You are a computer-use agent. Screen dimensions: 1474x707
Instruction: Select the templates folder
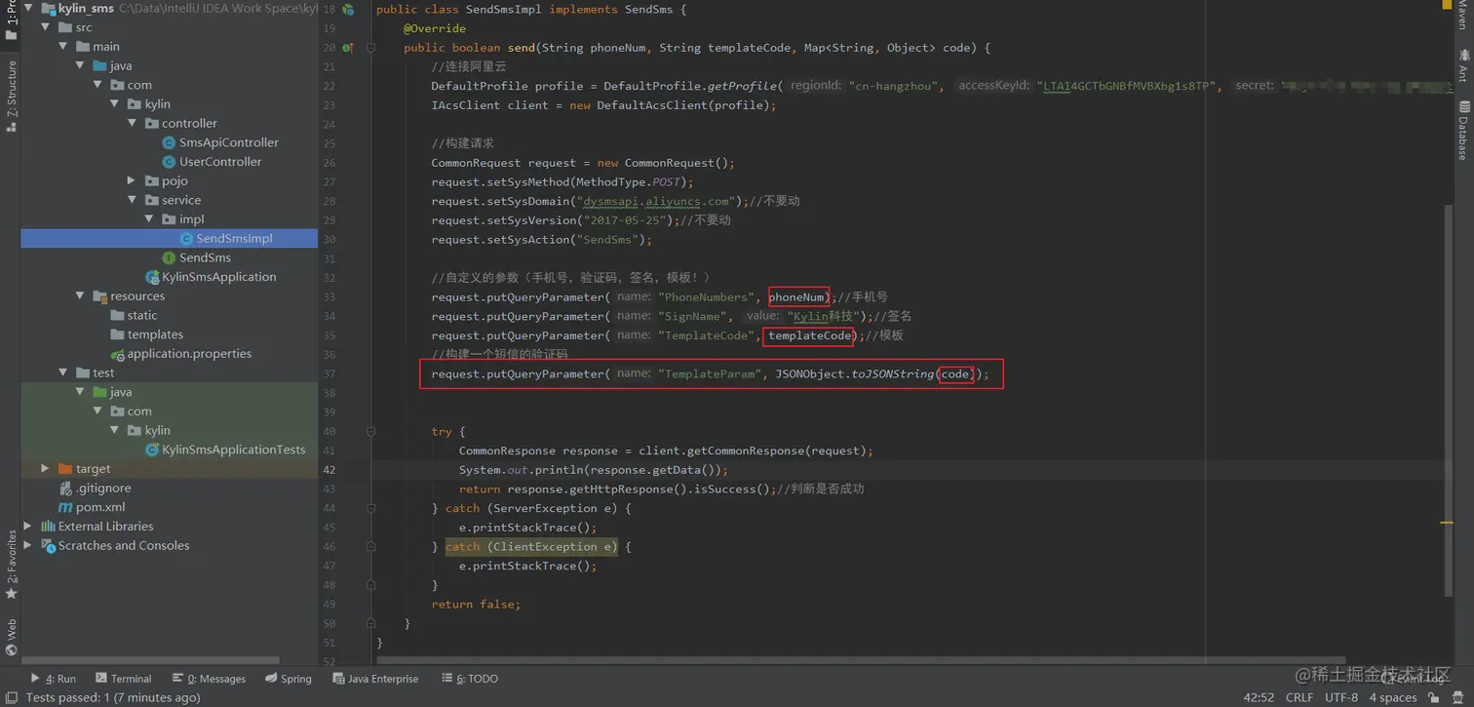point(146,334)
